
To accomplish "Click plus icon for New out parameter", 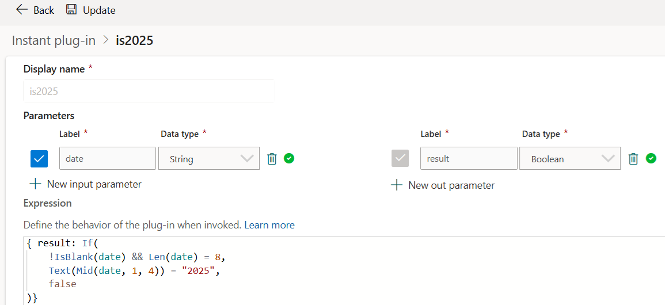I will [397, 185].
